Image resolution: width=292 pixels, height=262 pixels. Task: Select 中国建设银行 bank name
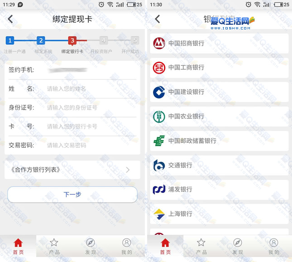coord(186,92)
